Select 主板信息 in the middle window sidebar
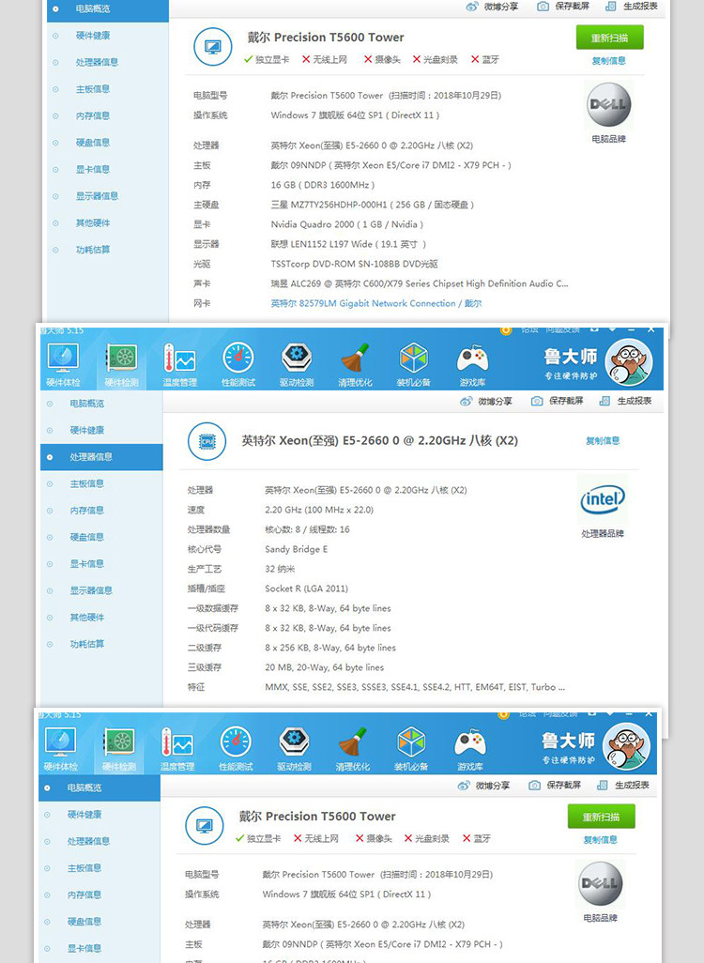This screenshot has height=963, width=704. click(101, 484)
